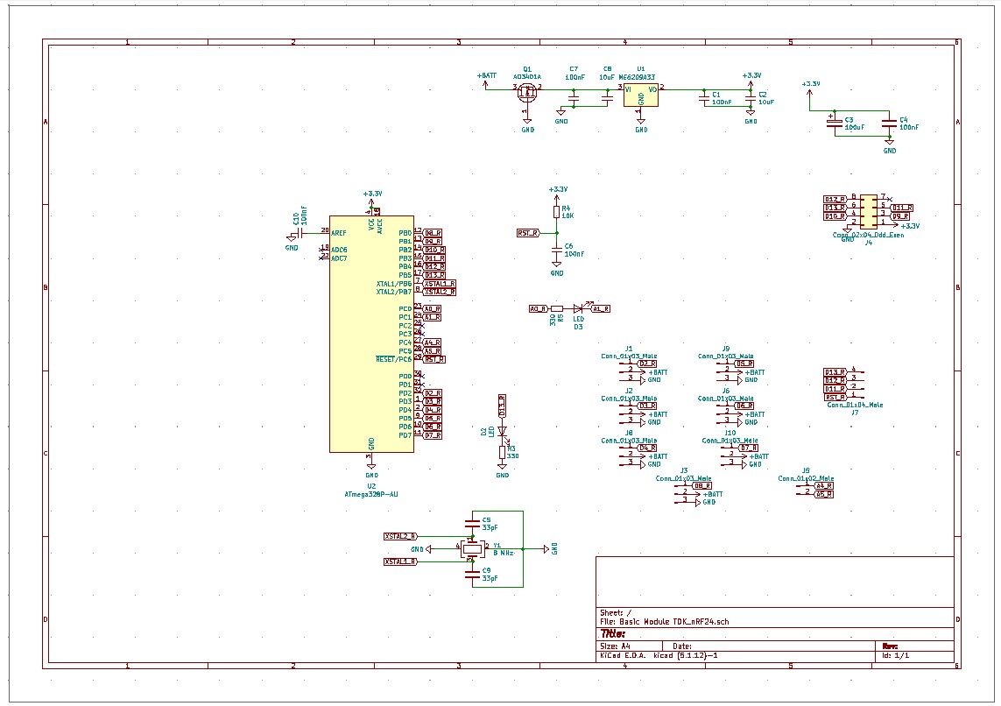This screenshot has height=706, width=1001.
Task: Click the D3 LED symbol
Action: coord(578,308)
